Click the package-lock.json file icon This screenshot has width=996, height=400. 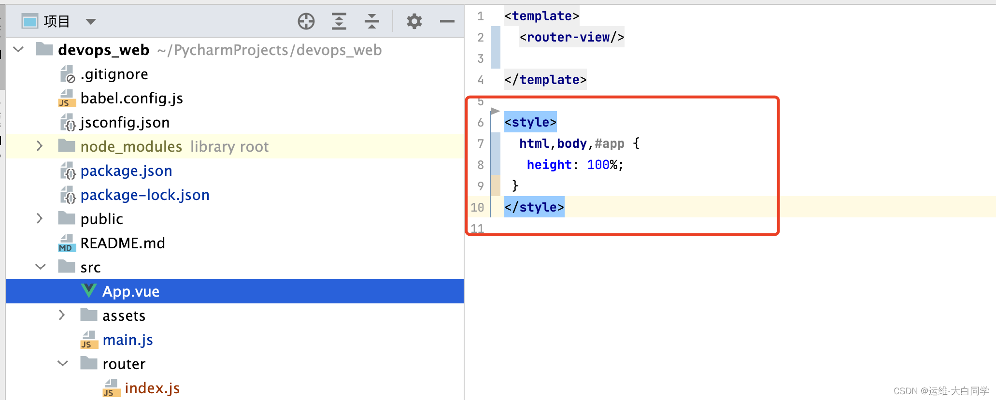click(68, 195)
